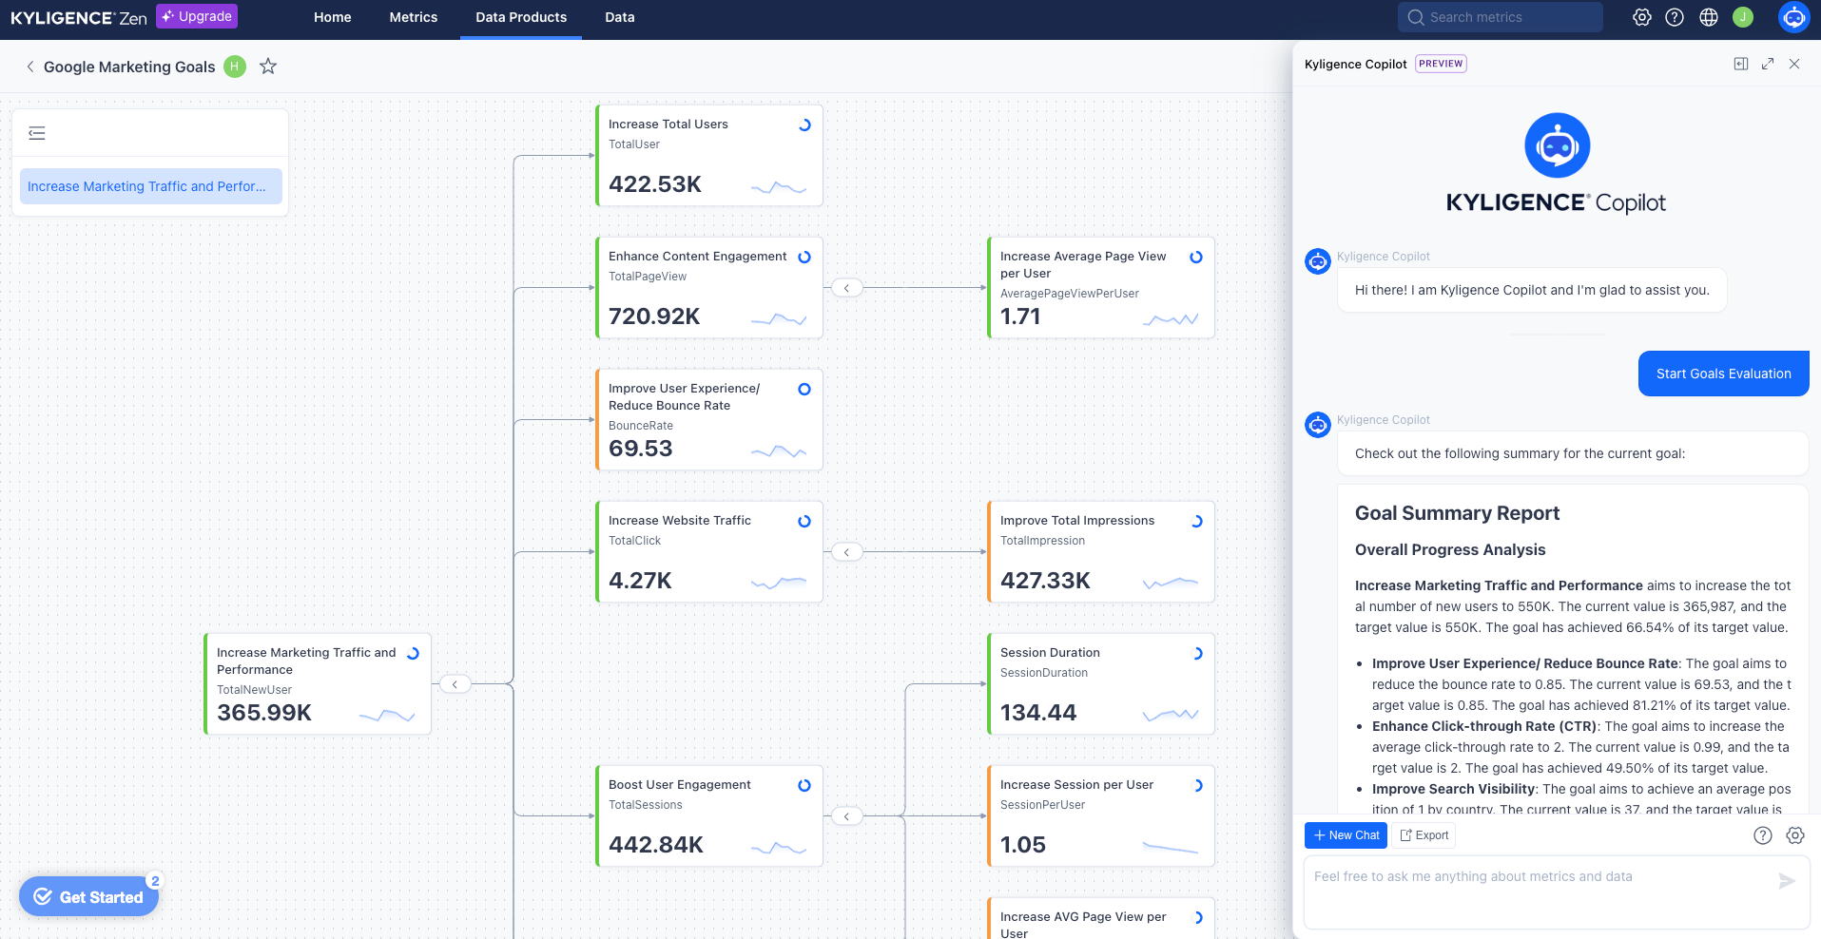Collapse the branch chevron next to Increase Marketing Traffic
This screenshot has height=939, width=1821.
tap(455, 683)
